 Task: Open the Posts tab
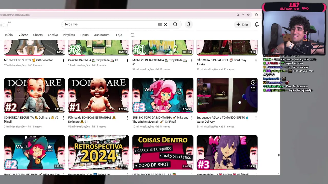(x=84, y=35)
